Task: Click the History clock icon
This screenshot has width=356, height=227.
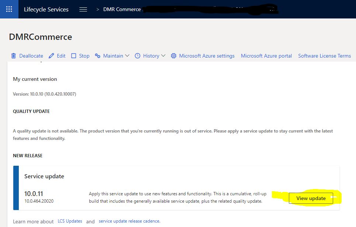Action: point(137,56)
